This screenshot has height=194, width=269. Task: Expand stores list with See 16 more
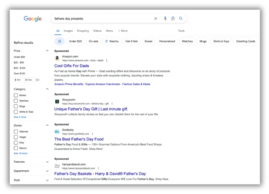point(21,153)
